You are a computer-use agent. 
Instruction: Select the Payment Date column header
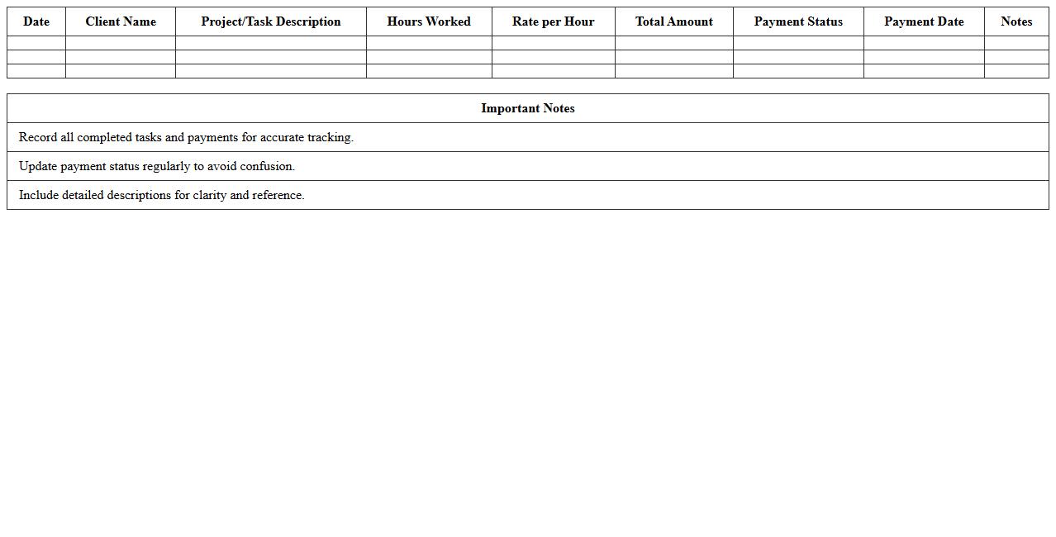924,21
